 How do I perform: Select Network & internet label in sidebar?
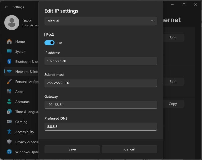[x=27, y=72]
